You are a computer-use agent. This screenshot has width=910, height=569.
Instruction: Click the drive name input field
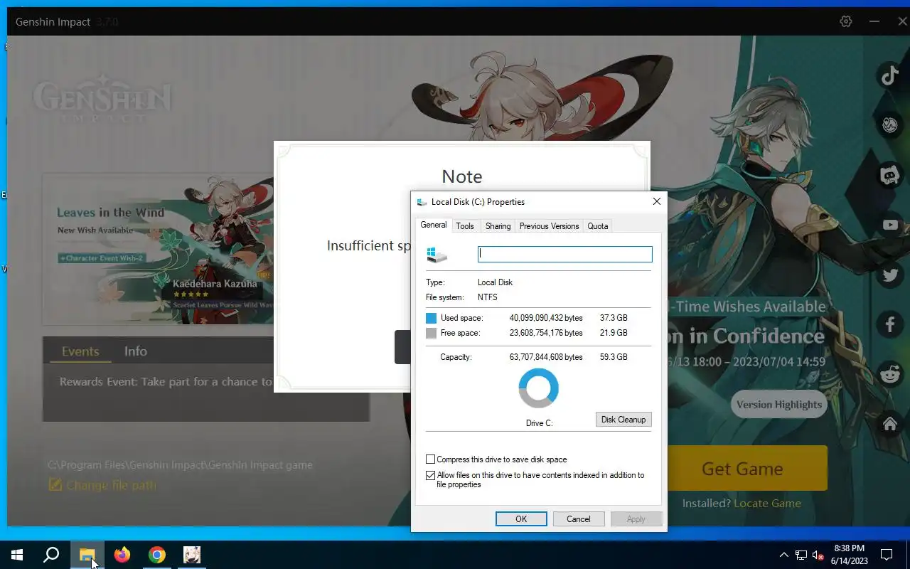(565, 254)
